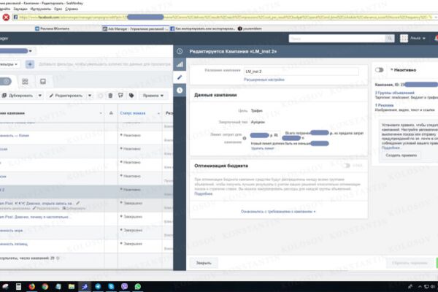Click the Chrome icon in the taskbar
Viewport: 438px width, 292px height.
tap(45, 286)
